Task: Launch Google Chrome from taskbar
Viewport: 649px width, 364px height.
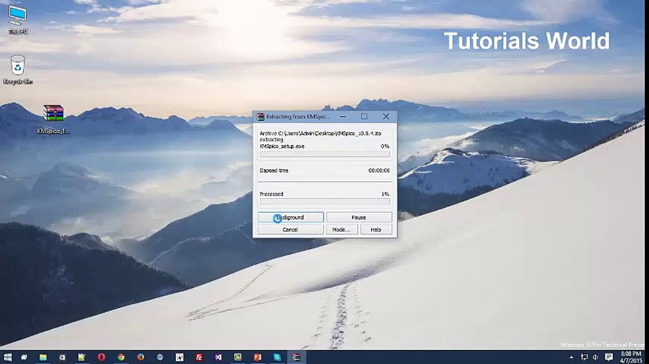Action: (121, 357)
